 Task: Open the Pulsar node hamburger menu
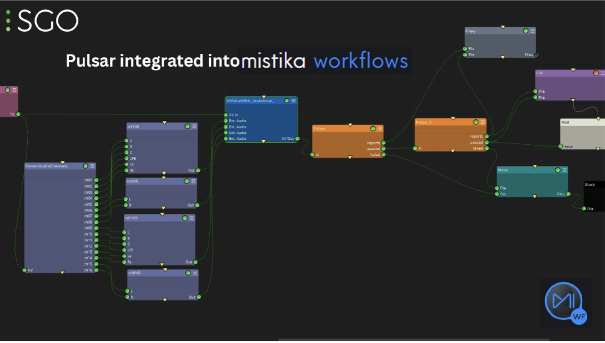(x=380, y=128)
